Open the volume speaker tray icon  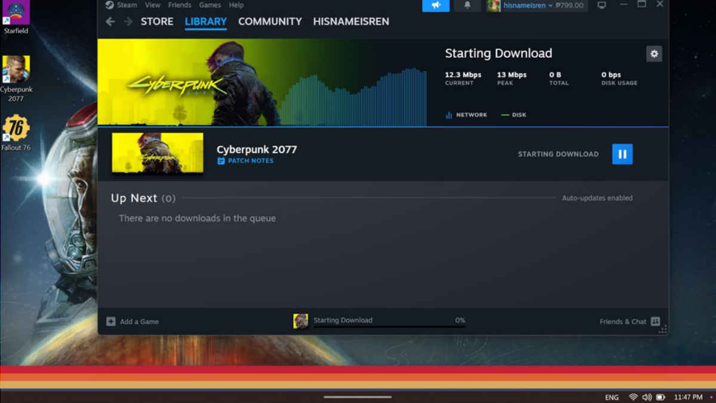647,397
